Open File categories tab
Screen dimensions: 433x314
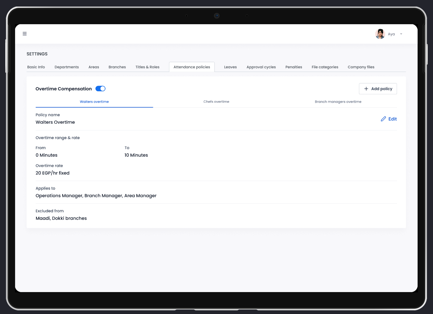pos(325,67)
